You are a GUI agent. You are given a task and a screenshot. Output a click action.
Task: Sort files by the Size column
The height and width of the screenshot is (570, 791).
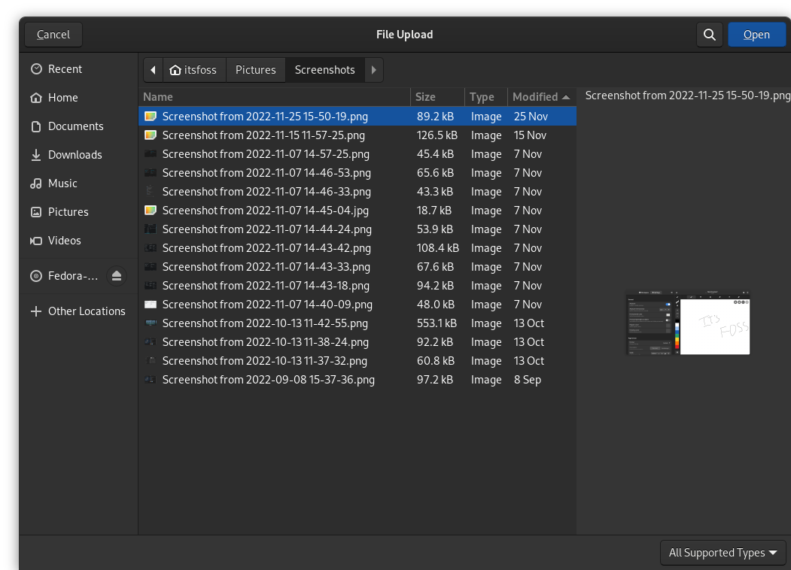coord(425,96)
